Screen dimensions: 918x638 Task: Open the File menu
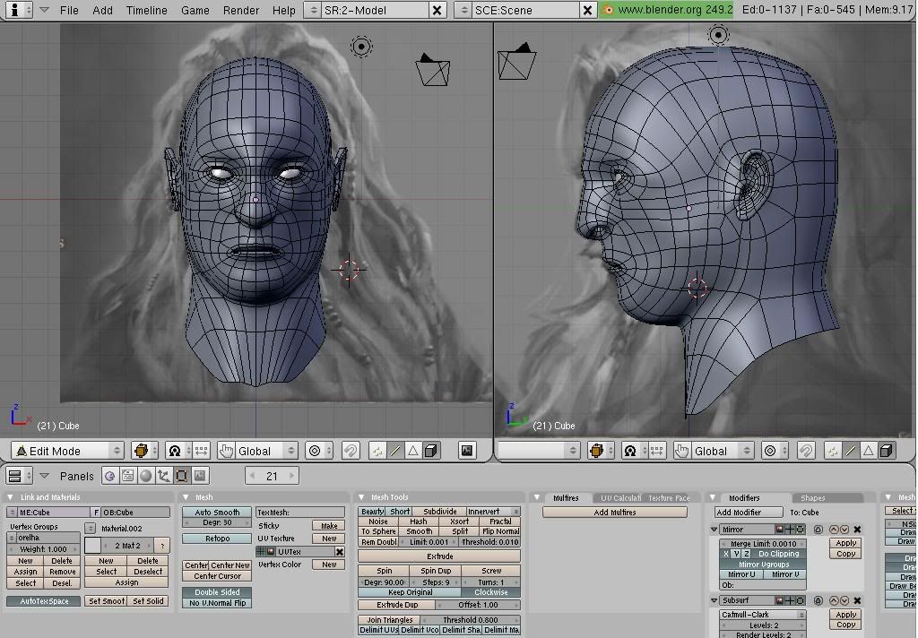click(x=69, y=10)
